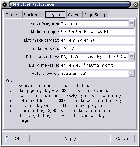Expand the Edit source files dropdown arrow
The image size is (140, 147).
[x=132, y=57]
